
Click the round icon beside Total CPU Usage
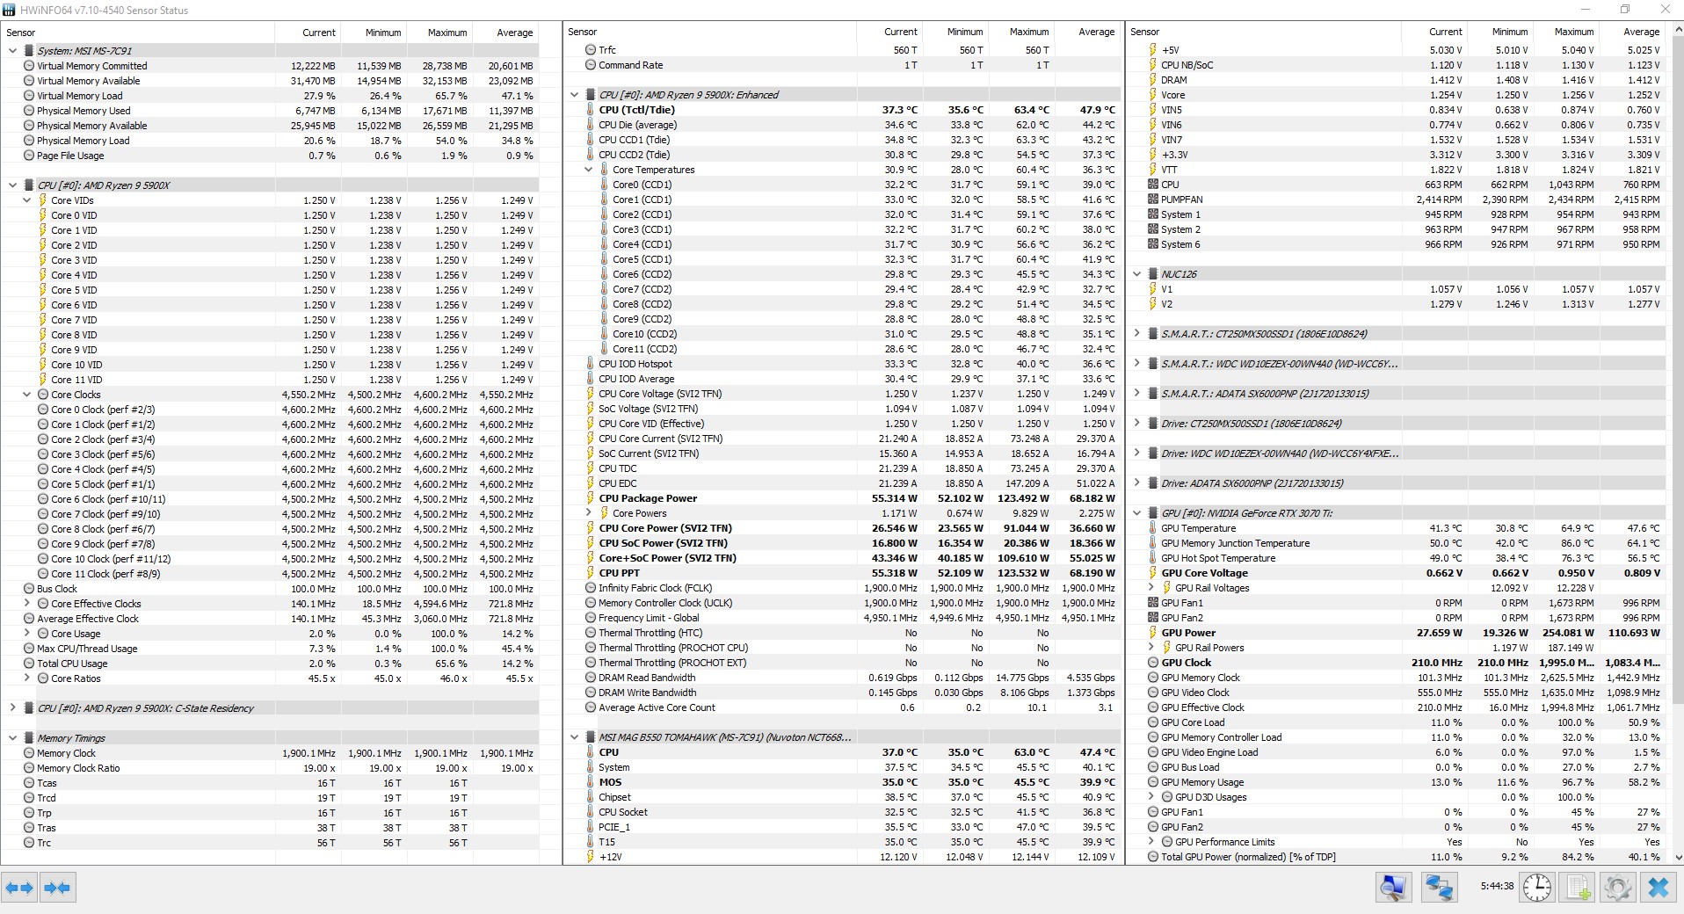coord(28,664)
